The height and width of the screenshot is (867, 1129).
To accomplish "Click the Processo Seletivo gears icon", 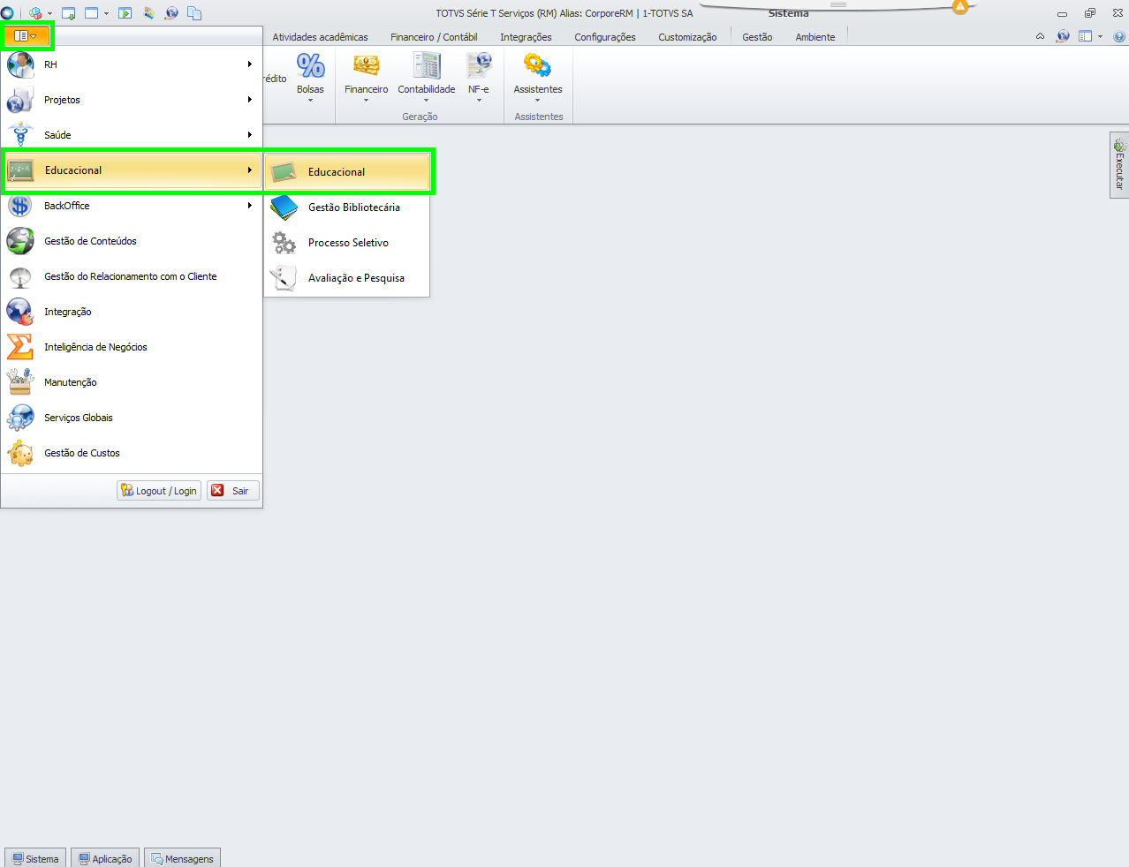I will tap(284, 243).
